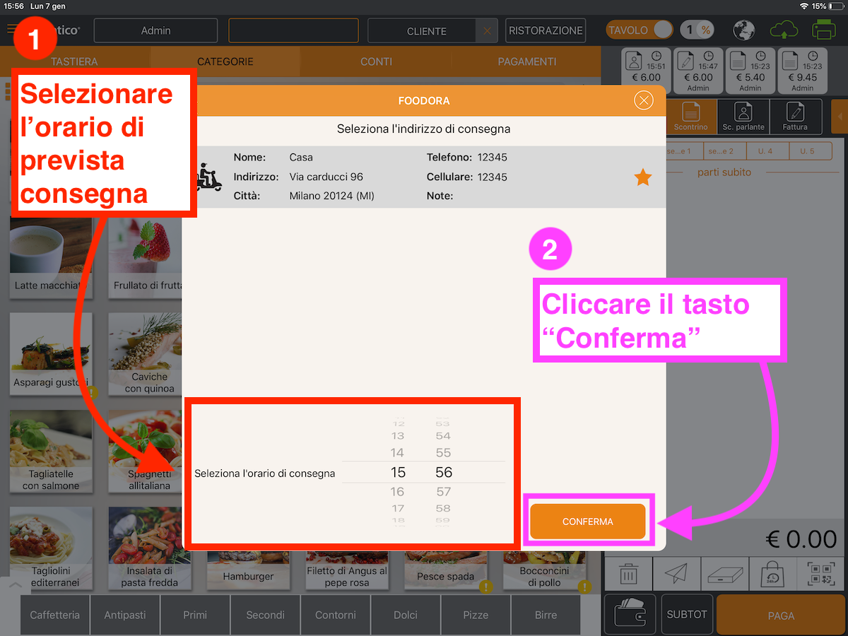Toggle the TAVOLO switch
Image resolution: width=848 pixels, height=636 pixels.
click(640, 30)
